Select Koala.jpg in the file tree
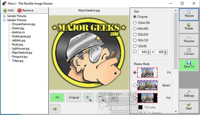This screenshot has width=200, height=115. point(17,45)
